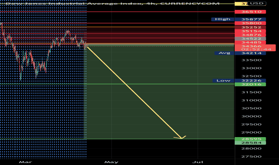The height and width of the screenshot is (165, 279).
Task: Click the Jul time axis label
Action: pos(198,162)
